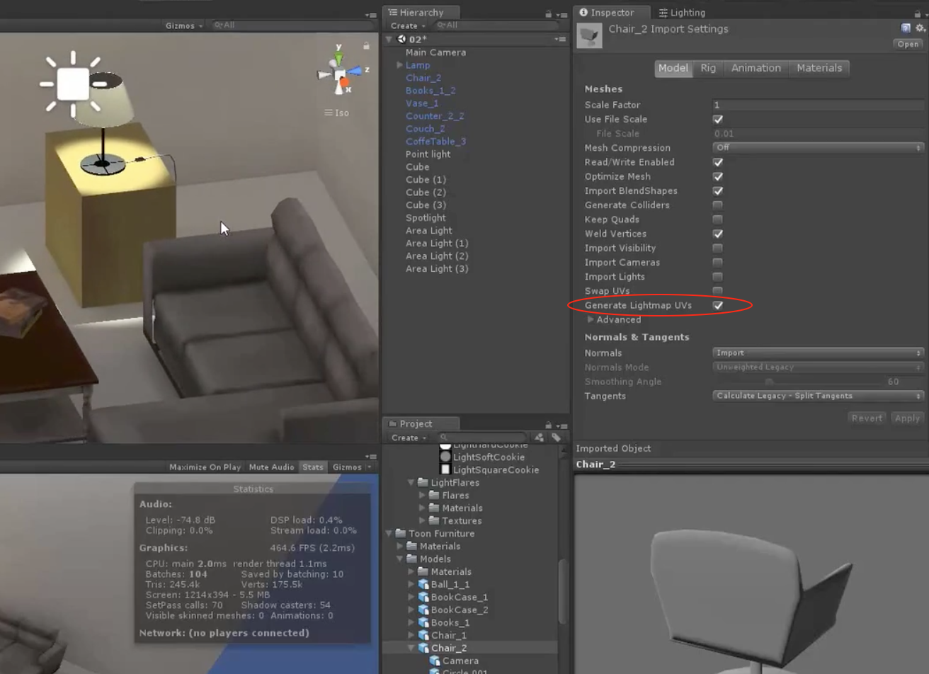The image size is (929, 674).
Task: Click the Scale Factor input field
Action: click(x=818, y=105)
